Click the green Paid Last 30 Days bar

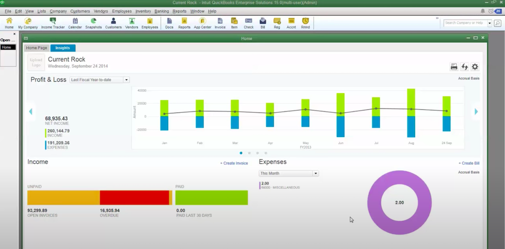[x=212, y=198]
